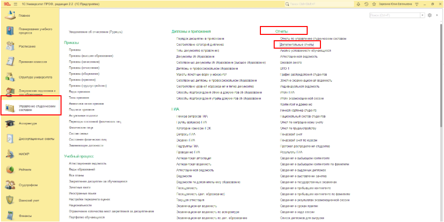
Task: Open Воинский учет shield icon
Action: click(x=10, y=200)
